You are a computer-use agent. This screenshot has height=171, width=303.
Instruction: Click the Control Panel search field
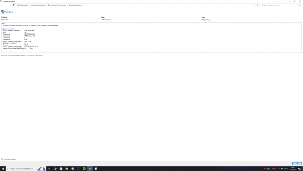point(278,5)
